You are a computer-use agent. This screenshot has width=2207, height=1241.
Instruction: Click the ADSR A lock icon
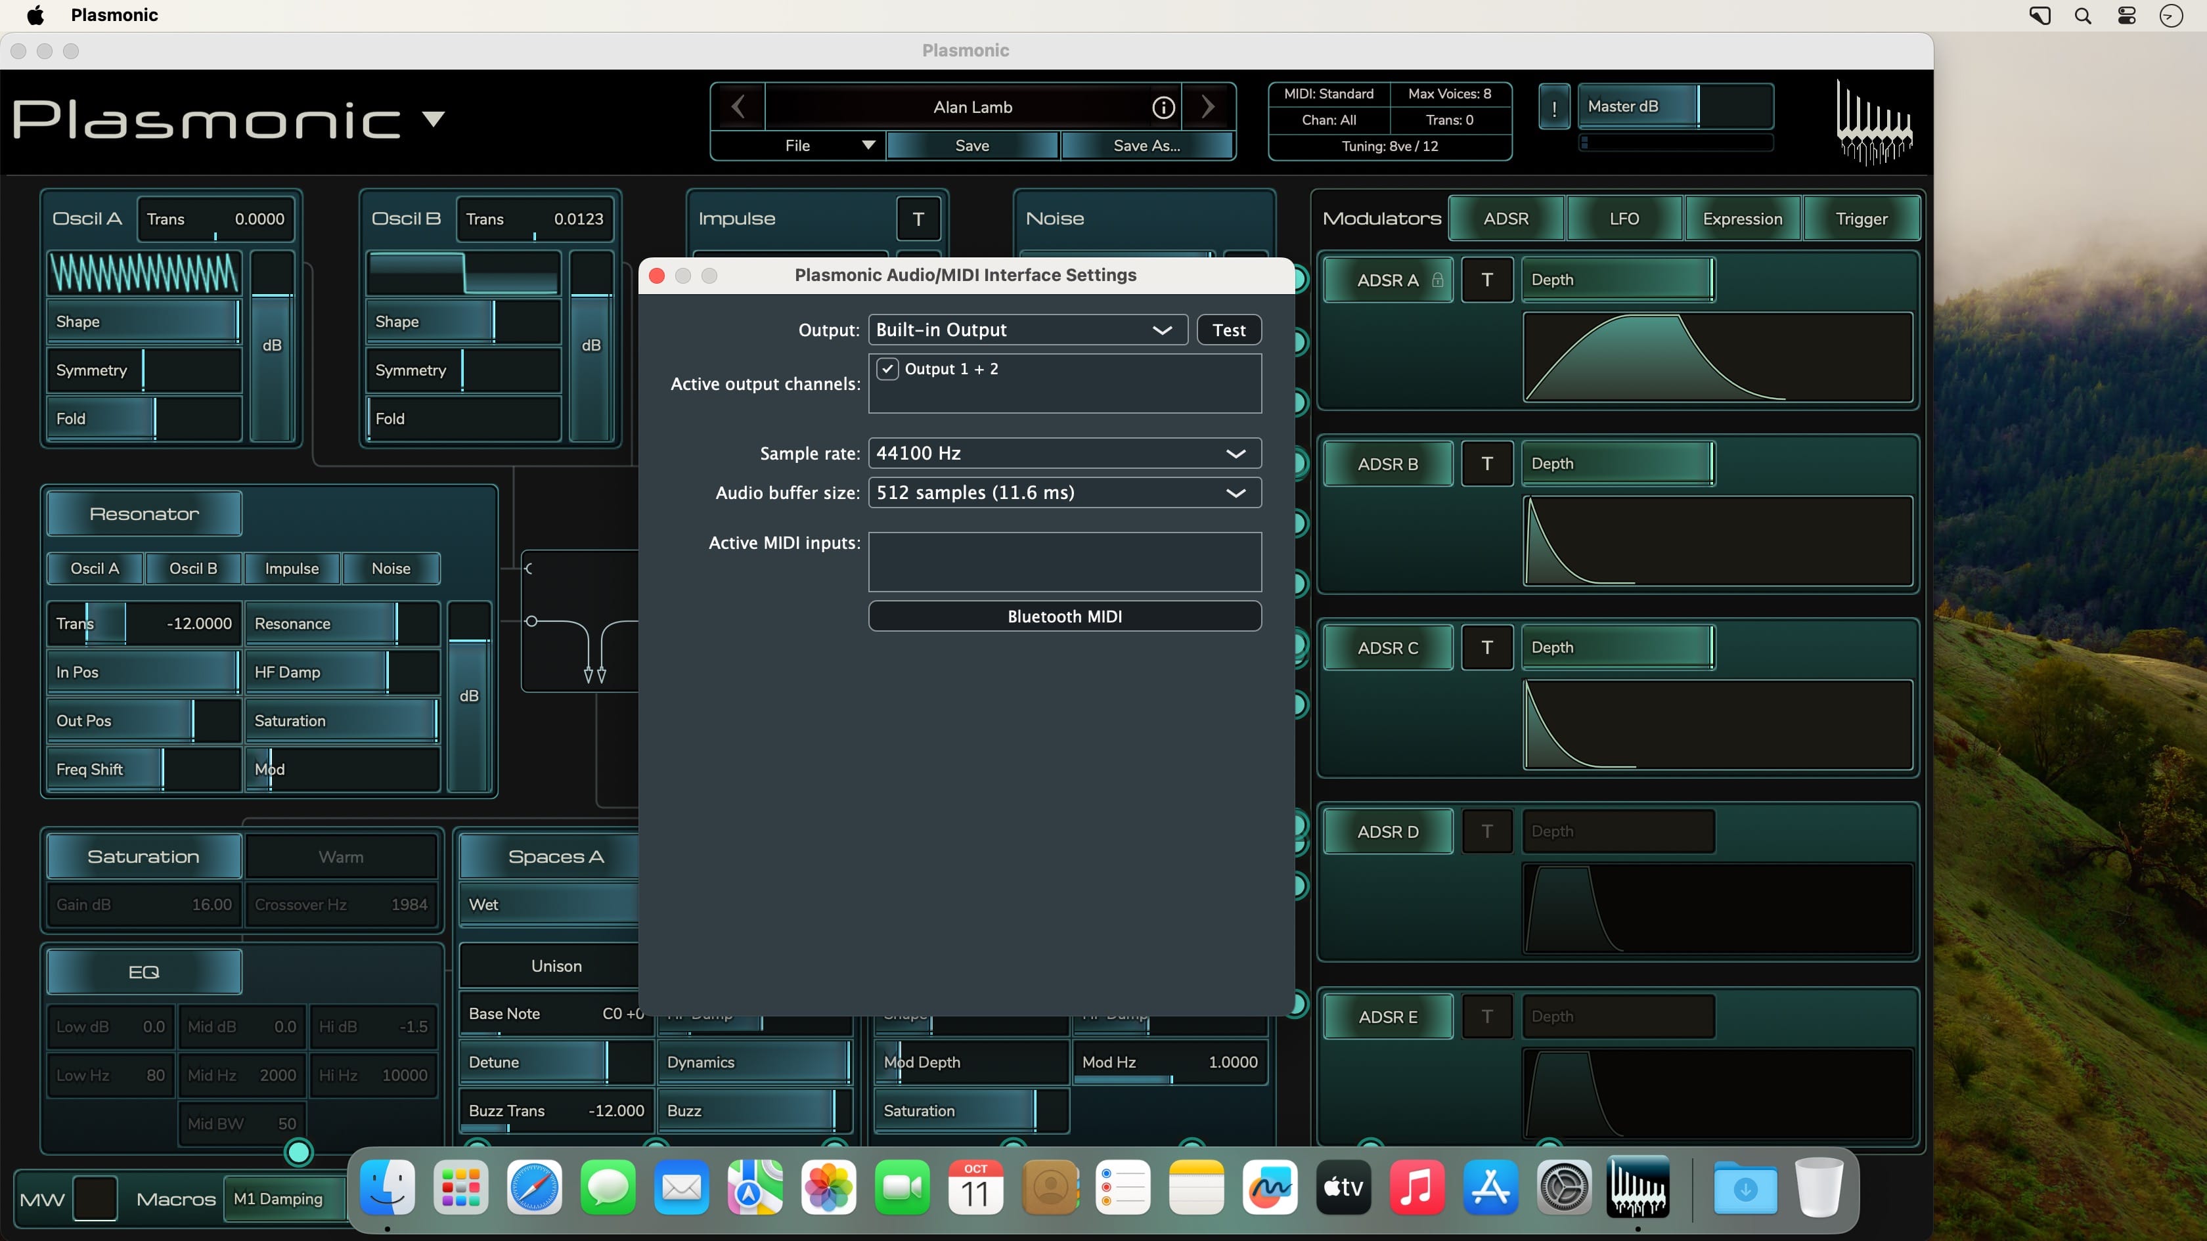point(1438,280)
